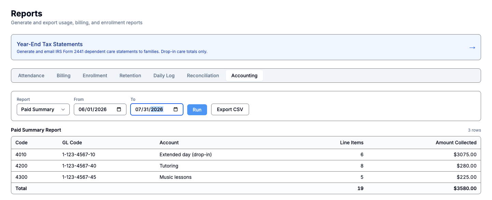Image resolution: width=492 pixels, height=200 pixels.
Task: Click line items value 5 for Music lessons
Action: click(362, 177)
